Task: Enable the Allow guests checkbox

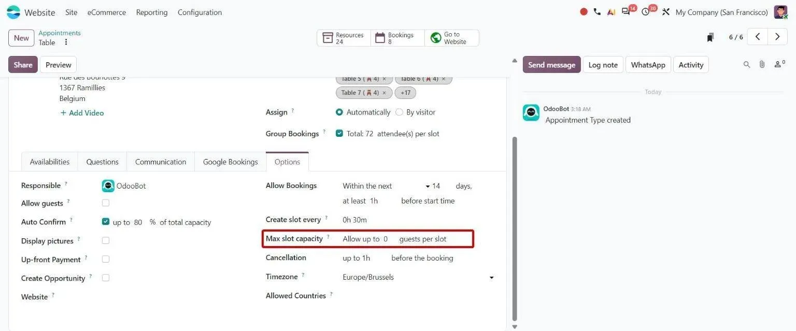Action: tap(106, 203)
